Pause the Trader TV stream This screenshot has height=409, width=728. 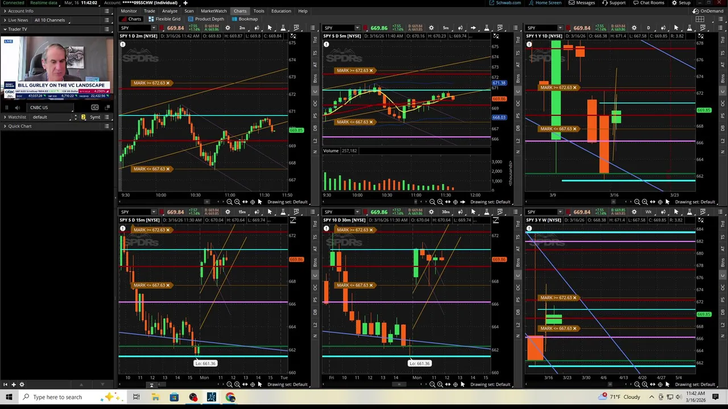7,107
